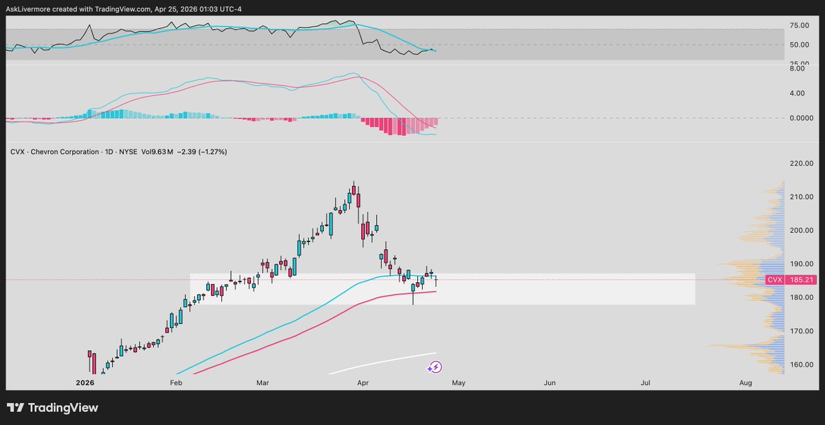825x425 pixels.
Task: Click the 75.00 level on RSI scale
Action: (798, 26)
